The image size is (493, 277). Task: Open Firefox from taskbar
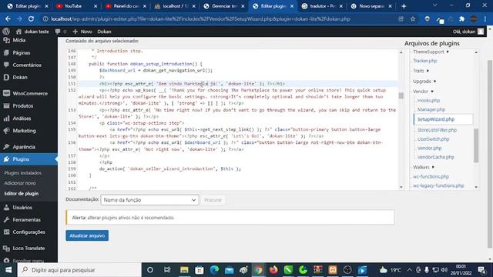point(273,270)
